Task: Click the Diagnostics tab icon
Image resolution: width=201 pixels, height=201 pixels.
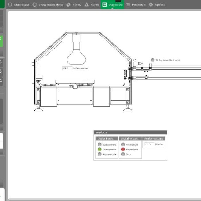Action: tap(105, 5)
